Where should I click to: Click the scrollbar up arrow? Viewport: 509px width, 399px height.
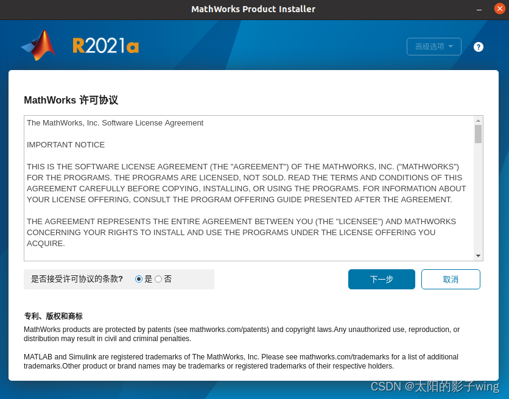[x=479, y=120]
